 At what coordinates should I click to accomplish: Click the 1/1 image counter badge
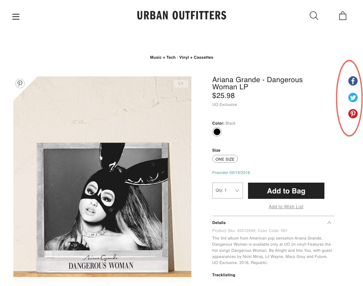point(181,84)
